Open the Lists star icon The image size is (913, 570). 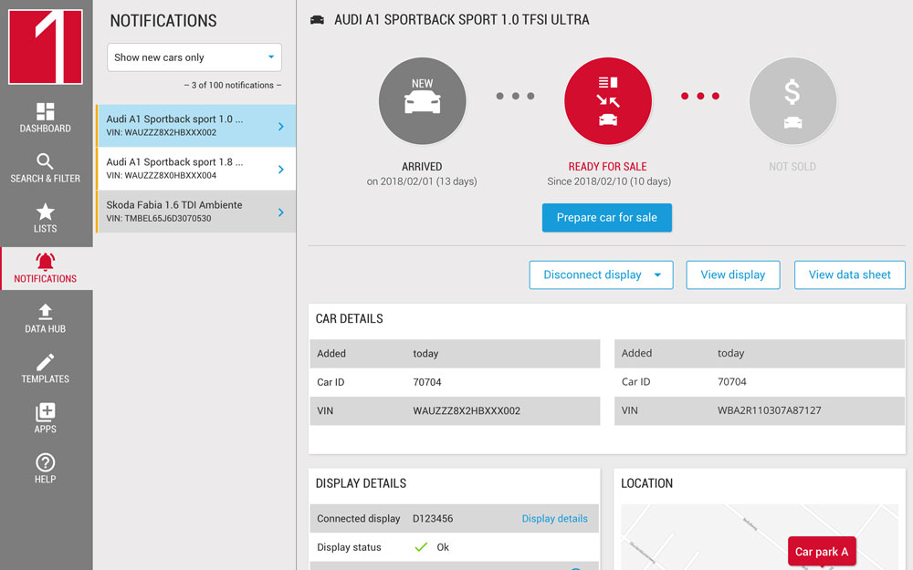click(x=45, y=212)
